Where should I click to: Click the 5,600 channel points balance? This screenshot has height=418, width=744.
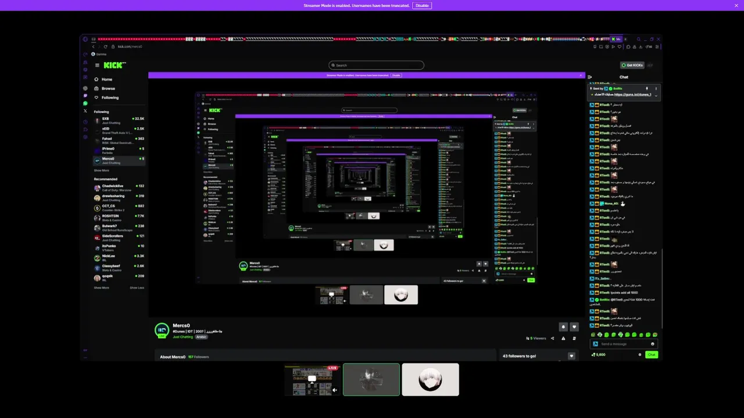pos(599,355)
